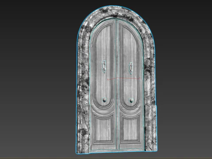The height and width of the screenshot is (159, 212).
Task: Click the left door's lower rectangular panel
Action: pyautogui.click(x=104, y=129)
